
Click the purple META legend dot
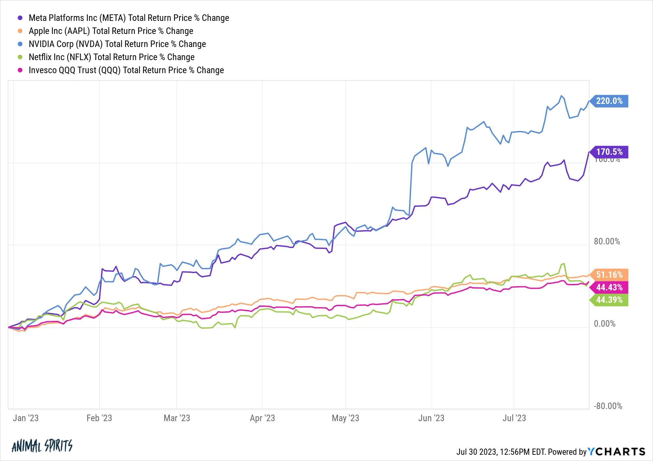pos(20,18)
